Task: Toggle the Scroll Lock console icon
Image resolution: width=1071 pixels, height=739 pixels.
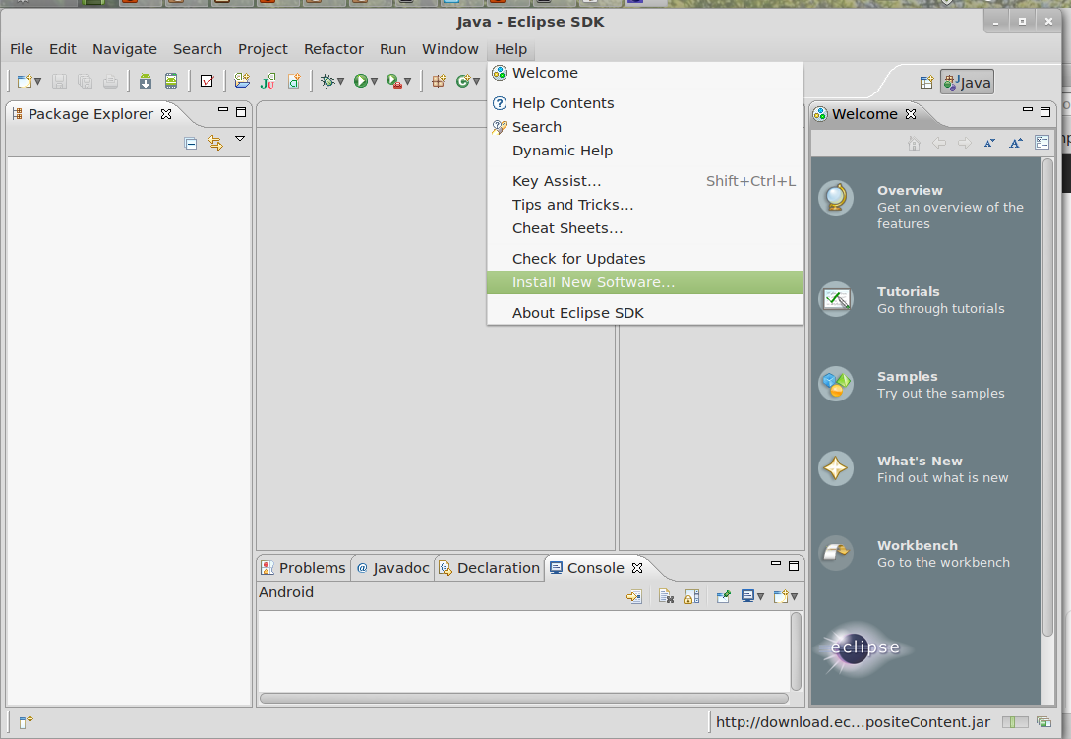Action: click(x=692, y=596)
